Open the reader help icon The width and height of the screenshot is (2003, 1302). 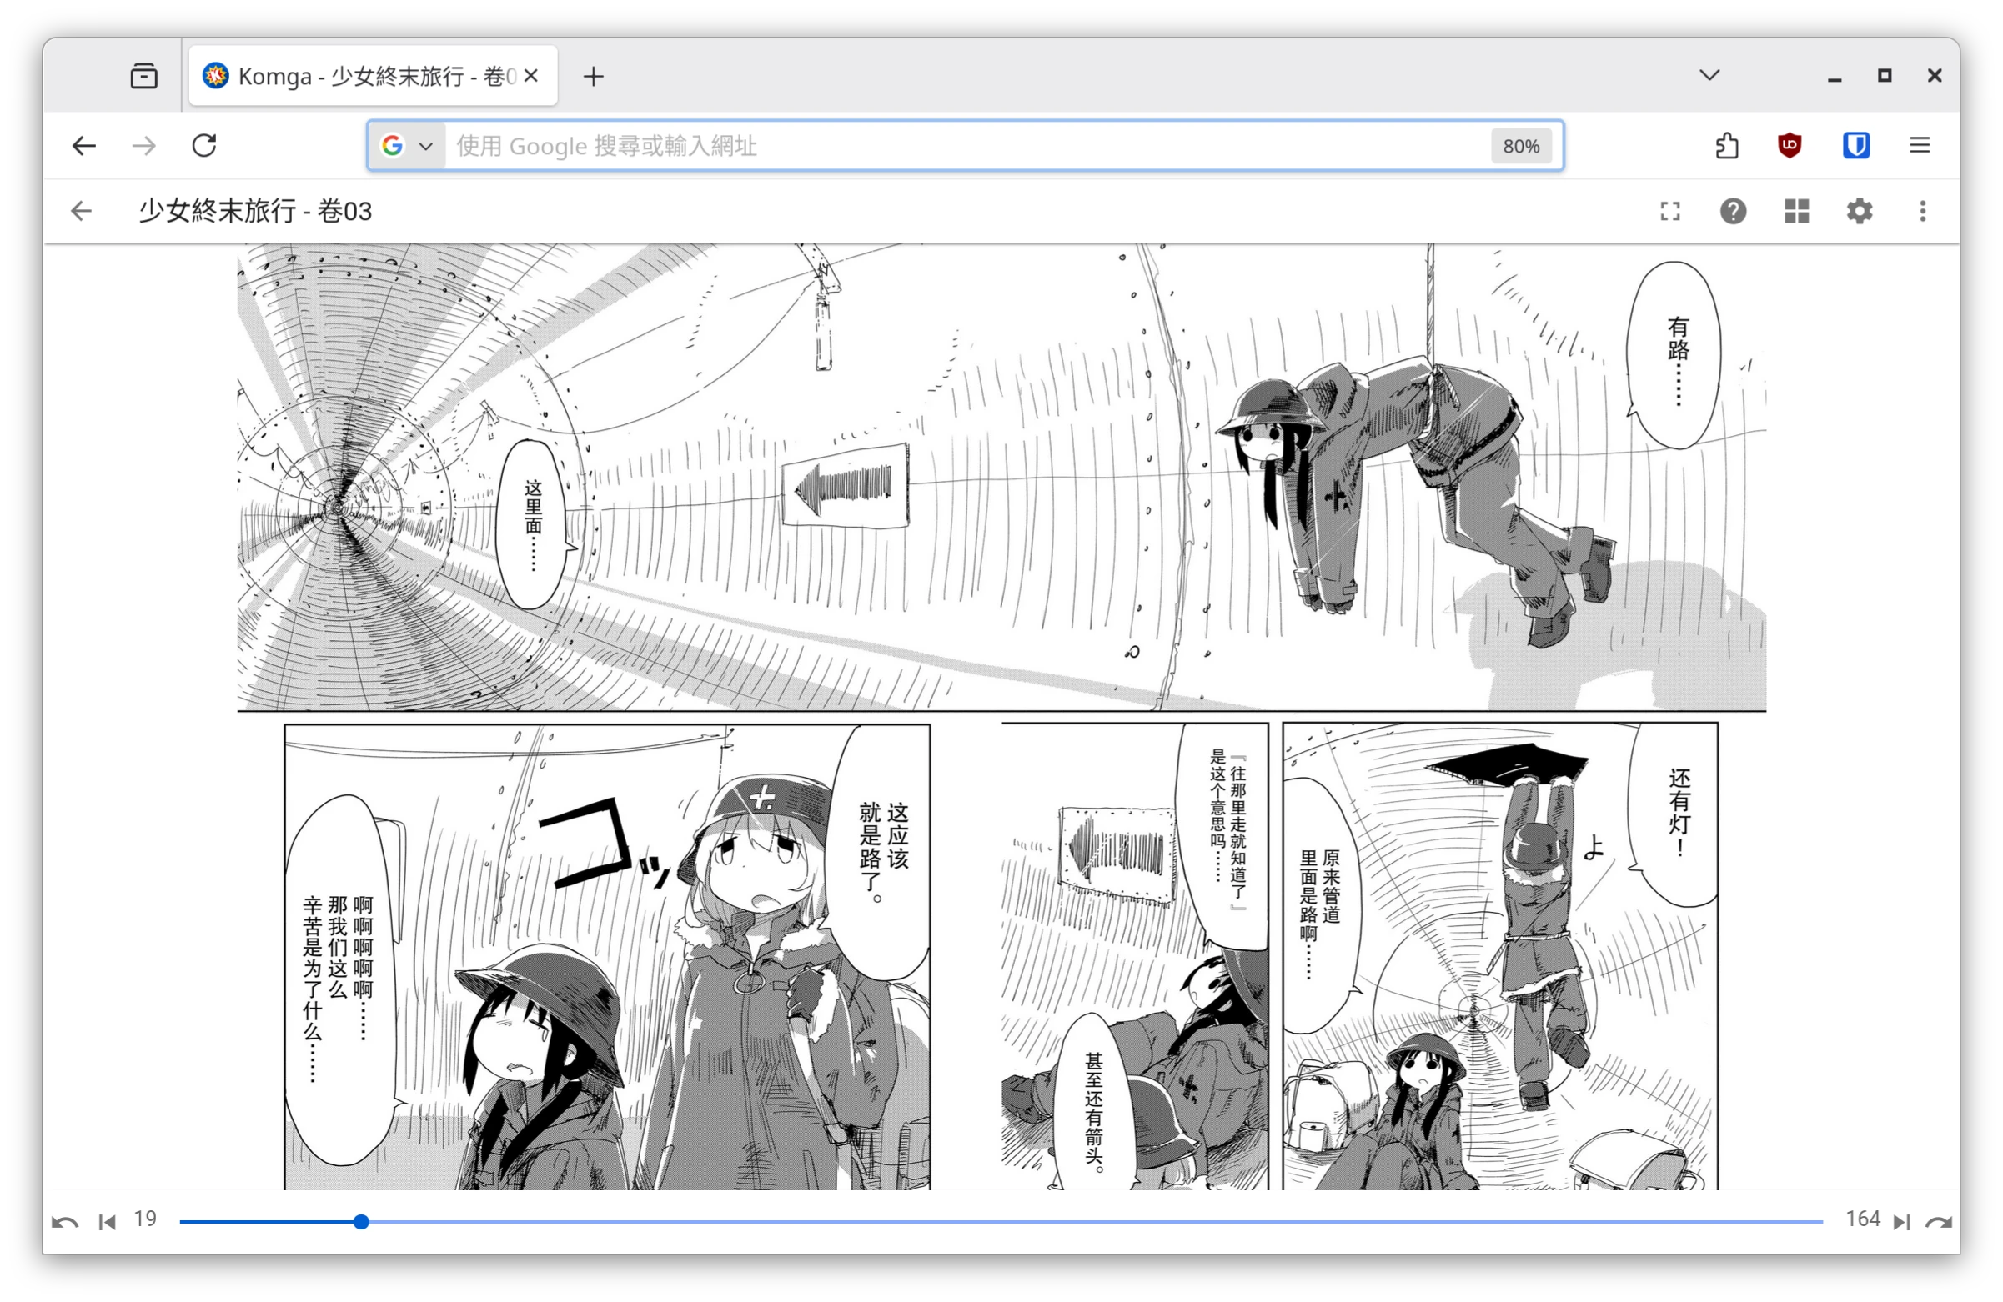(x=1733, y=211)
